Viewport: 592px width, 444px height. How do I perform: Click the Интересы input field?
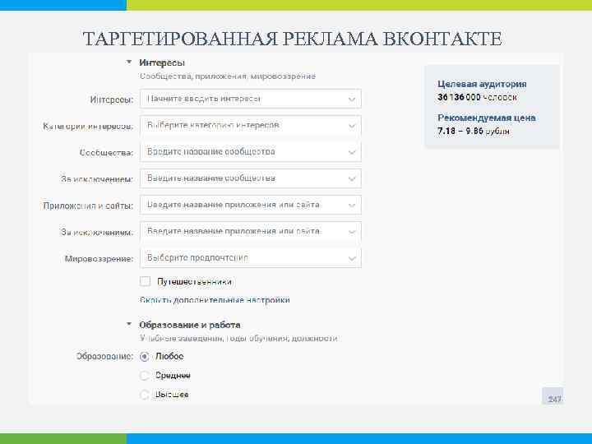pos(250,99)
